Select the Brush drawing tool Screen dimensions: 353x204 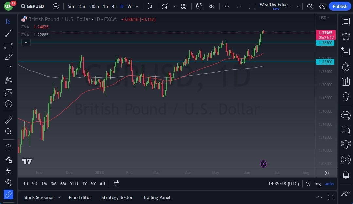tap(9, 57)
